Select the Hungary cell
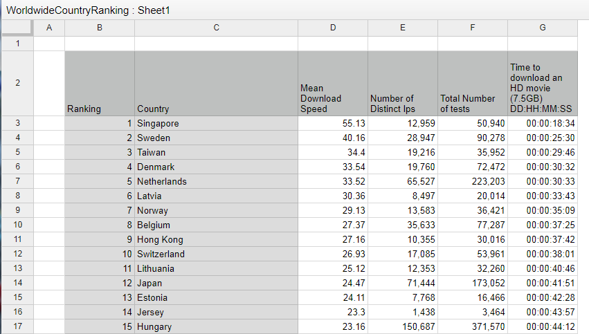The image size is (589, 334). click(217, 326)
